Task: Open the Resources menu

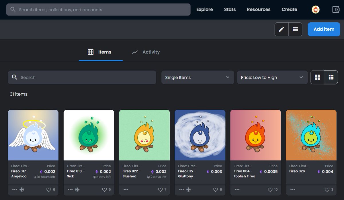Action: 259,9
